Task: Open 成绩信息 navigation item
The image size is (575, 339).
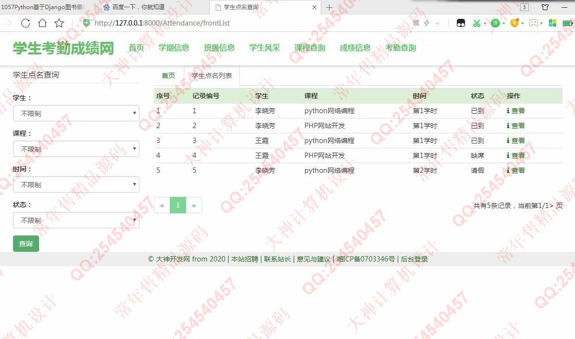Action: pyautogui.click(x=355, y=48)
